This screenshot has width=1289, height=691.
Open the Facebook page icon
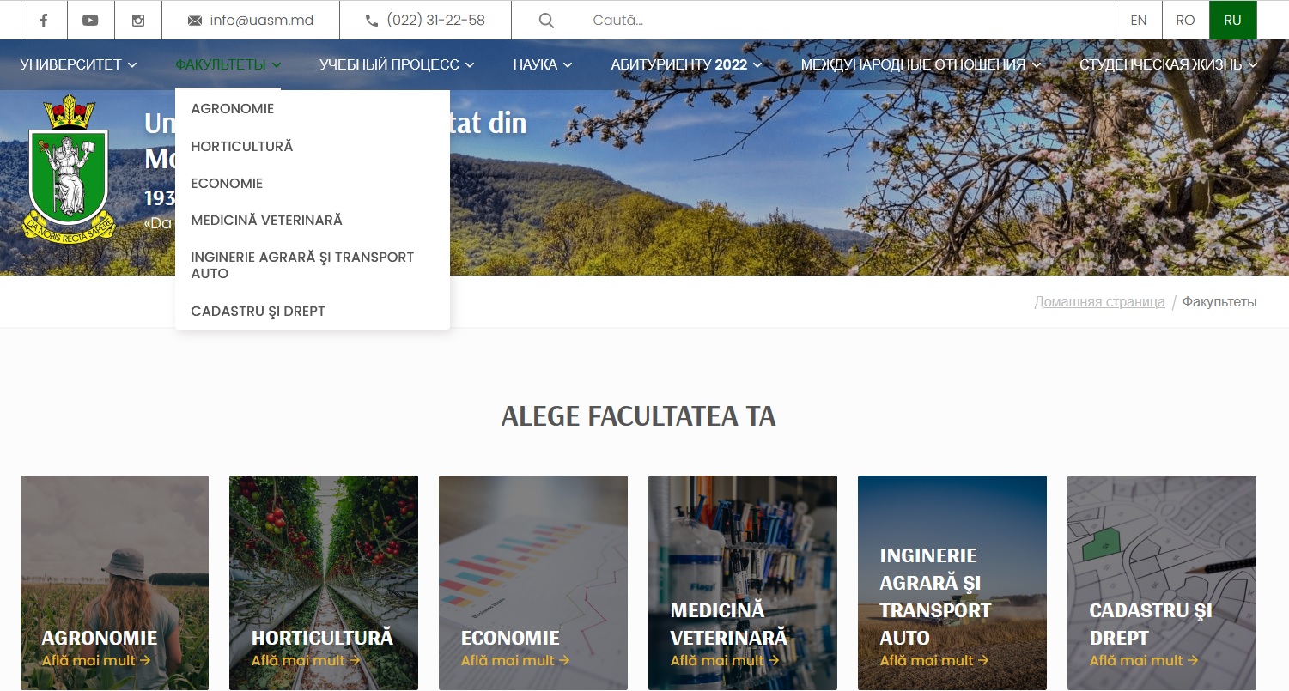[44, 21]
